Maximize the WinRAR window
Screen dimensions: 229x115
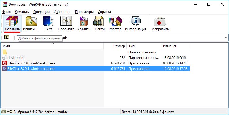tap(209, 5)
